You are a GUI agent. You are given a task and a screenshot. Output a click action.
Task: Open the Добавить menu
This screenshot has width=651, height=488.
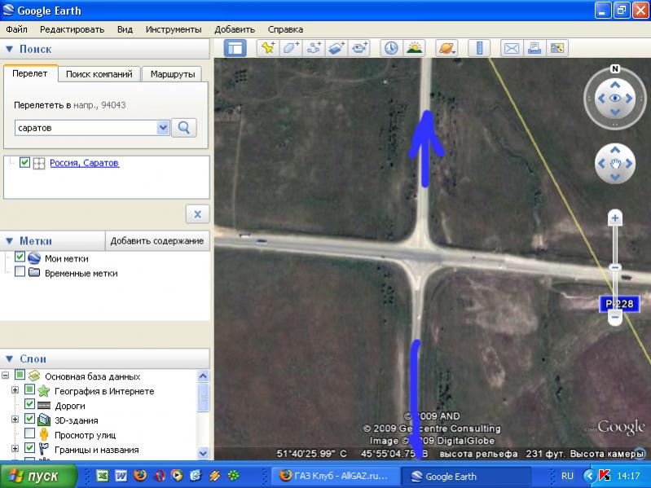[x=235, y=29]
